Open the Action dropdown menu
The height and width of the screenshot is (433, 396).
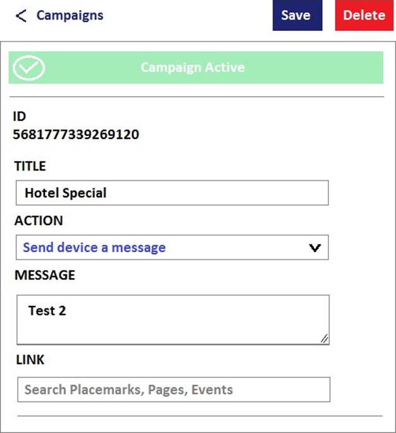[172, 247]
